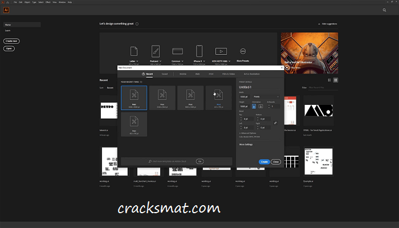Select landscape orientation
The width and height of the screenshot is (399, 228).
point(260,107)
